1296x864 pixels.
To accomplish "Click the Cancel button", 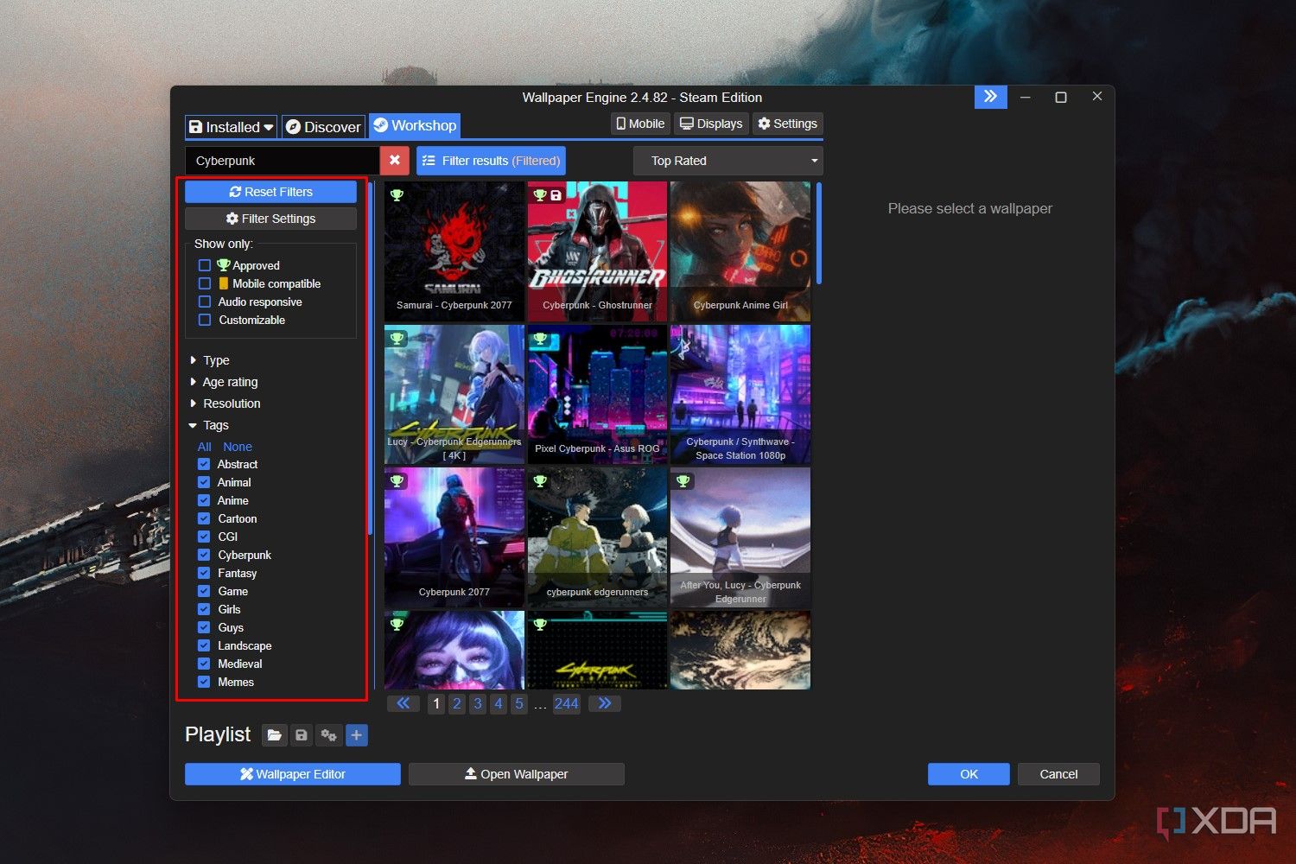I will pyautogui.click(x=1058, y=774).
